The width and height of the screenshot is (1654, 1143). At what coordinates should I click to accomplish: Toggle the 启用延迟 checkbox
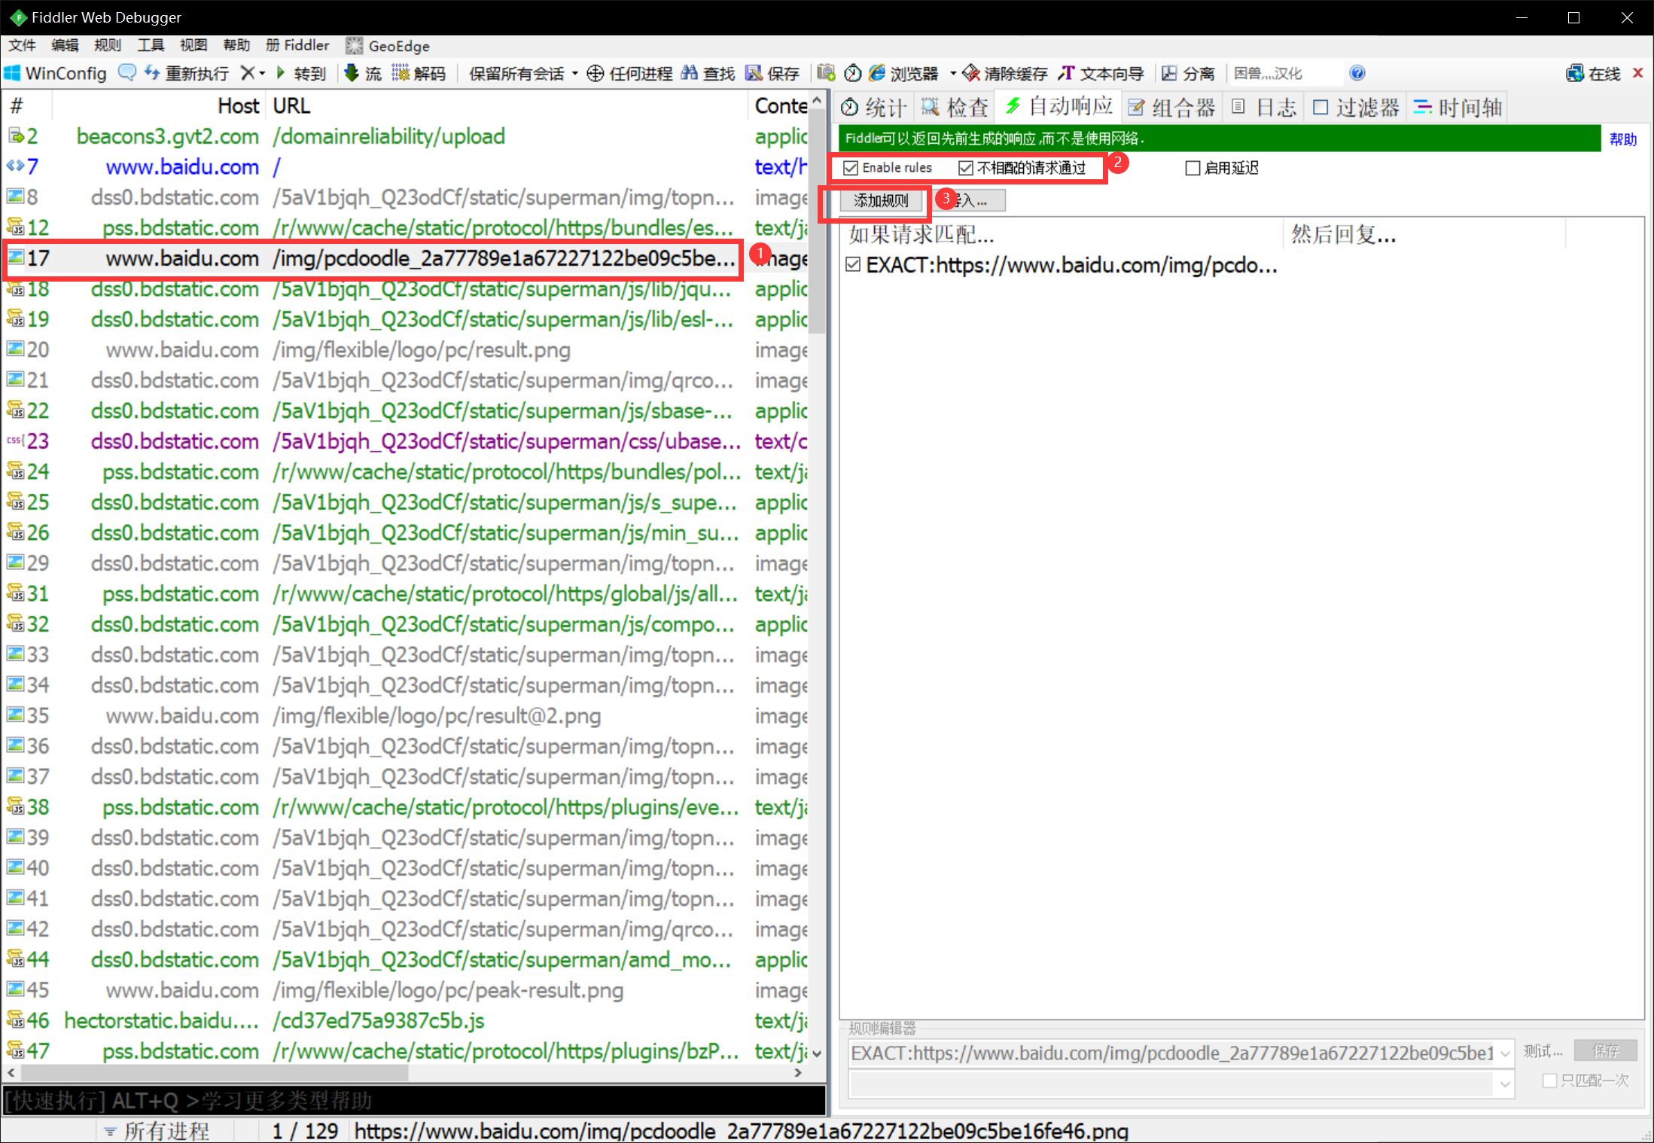tap(1192, 168)
